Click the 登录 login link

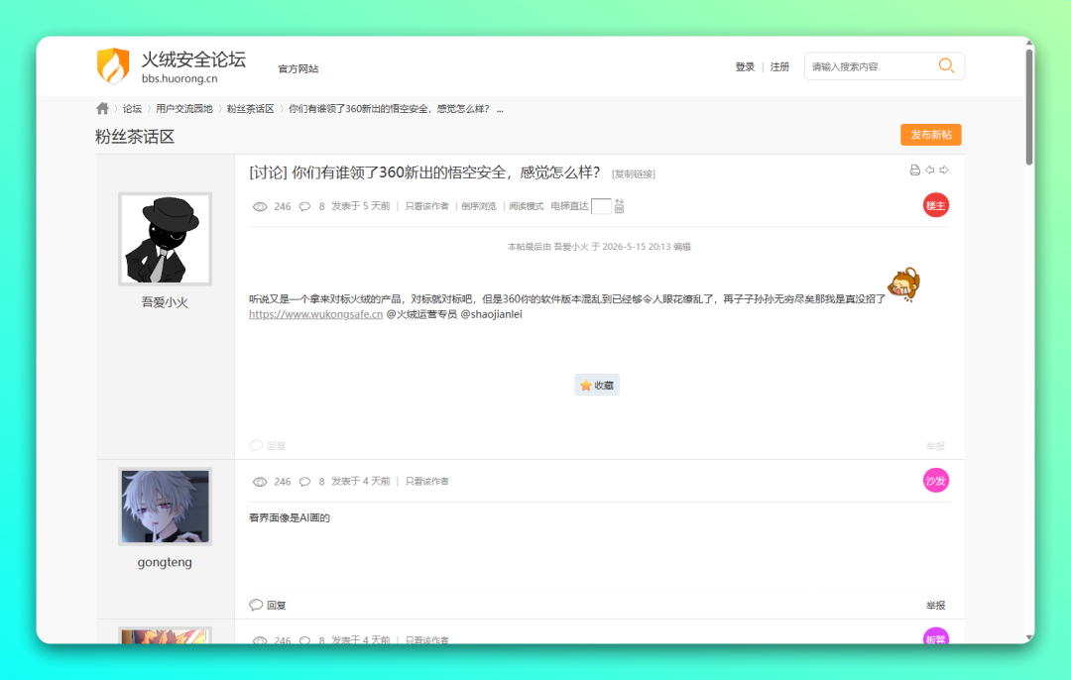(745, 66)
